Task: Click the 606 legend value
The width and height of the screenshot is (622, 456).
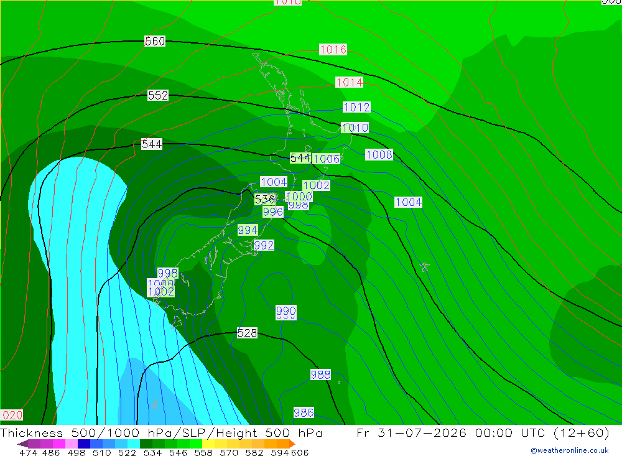Action: pos(300,452)
